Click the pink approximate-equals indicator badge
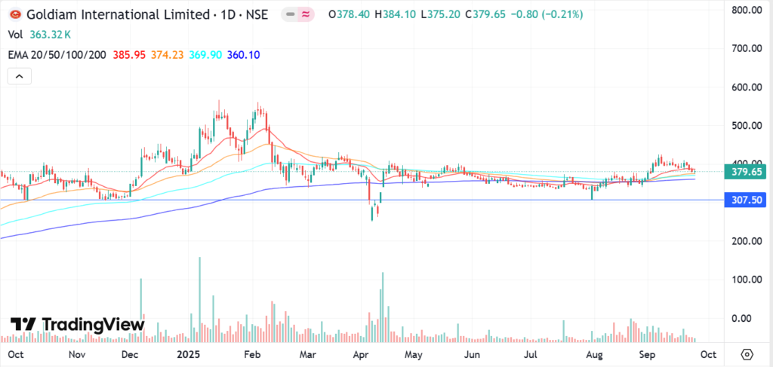The image size is (773, 367). pos(306,14)
